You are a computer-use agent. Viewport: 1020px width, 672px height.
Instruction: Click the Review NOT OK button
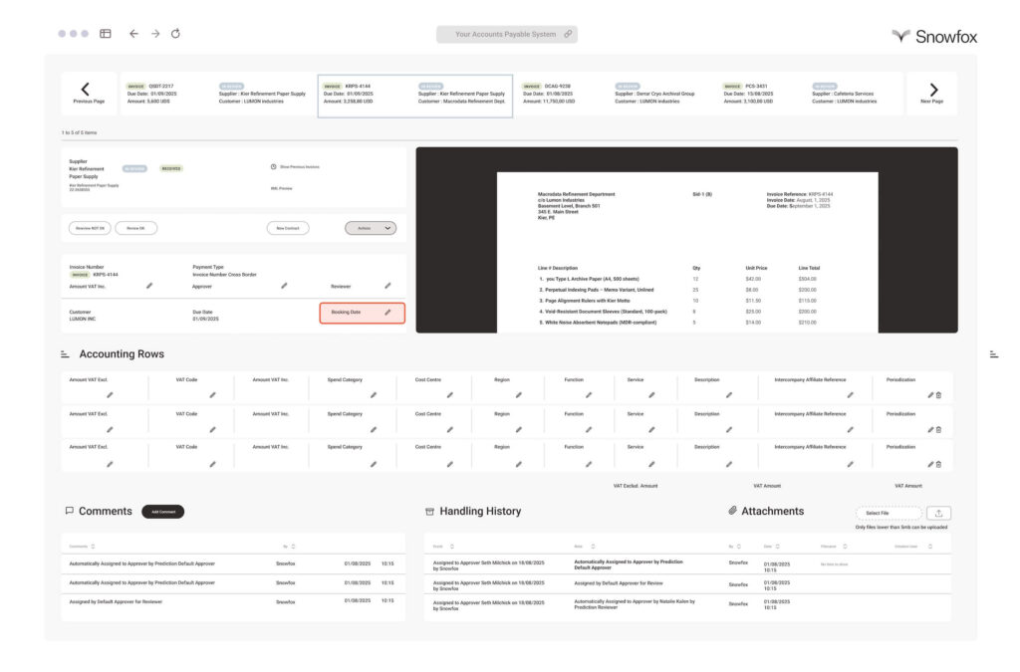[x=90, y=228]
